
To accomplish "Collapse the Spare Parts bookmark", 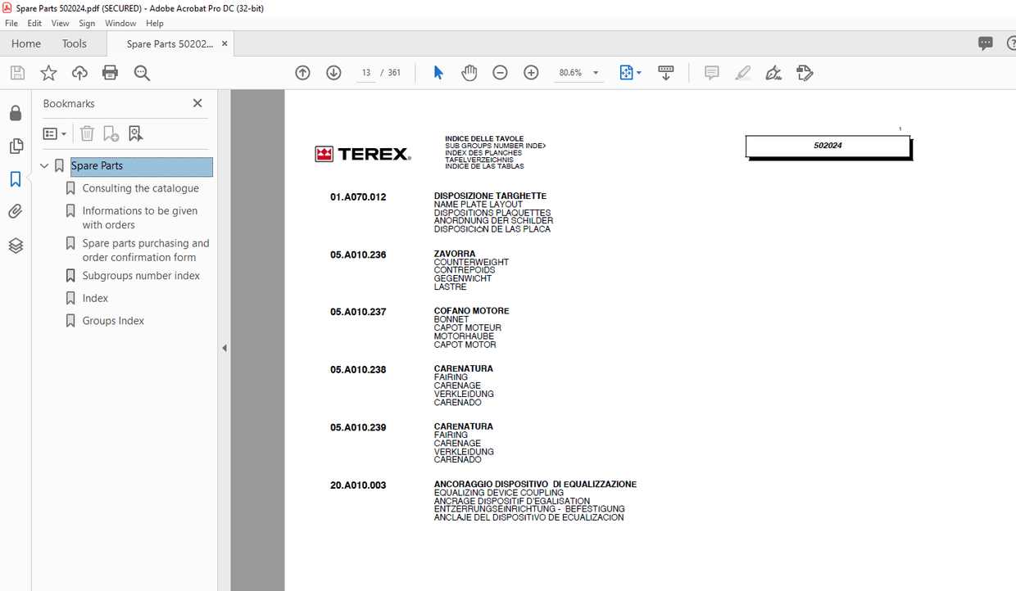I will tap(44, 165).
